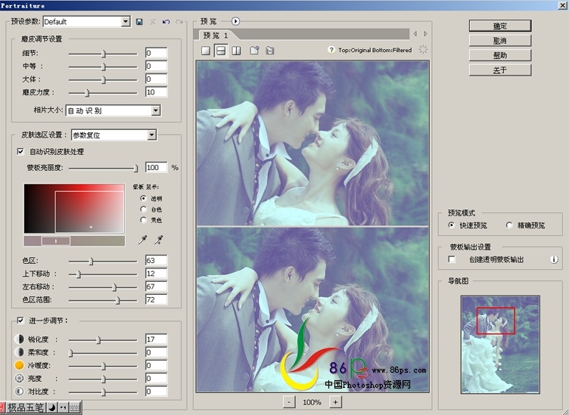Go to previous preview tab arrow
The width and height of the screenshot is (569, 415).
pyautogui.click(x=415, y=34)
